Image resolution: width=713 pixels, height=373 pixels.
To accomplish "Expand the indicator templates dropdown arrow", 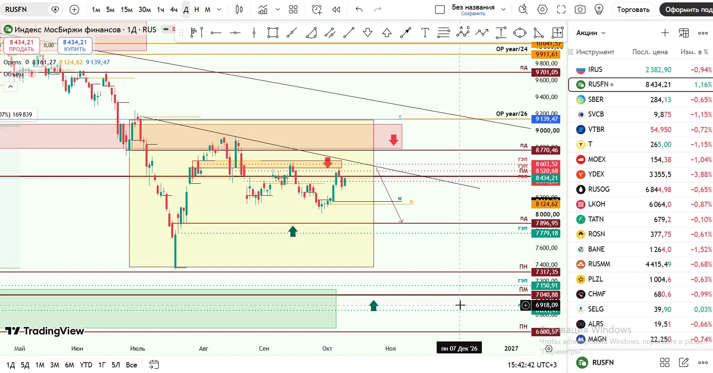I will click(x=278, y=10).
